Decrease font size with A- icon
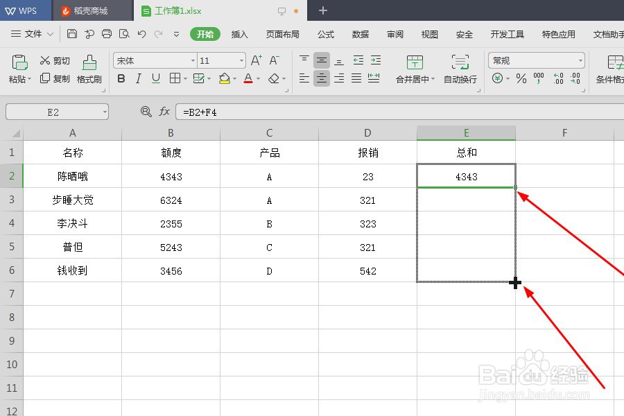This screenshot has width=624, height=416. 274,60
